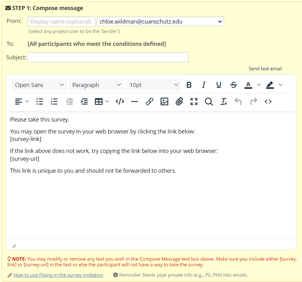Open the Open Sans font family dropdown
Screen dimensions: 302x282
point(39,85)
